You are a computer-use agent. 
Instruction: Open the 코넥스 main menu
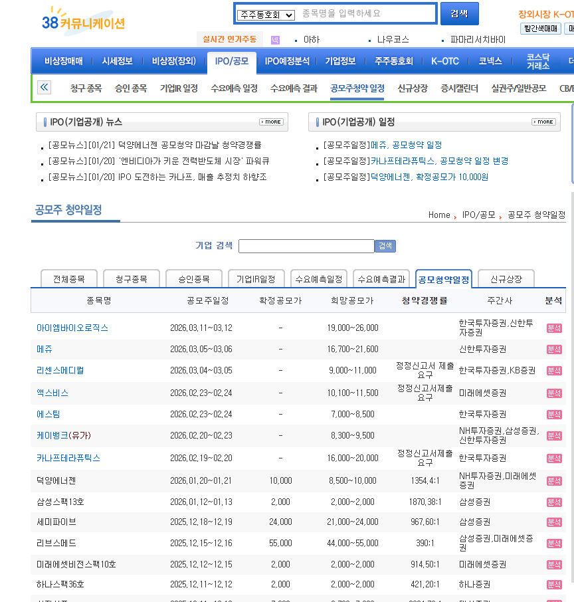tap(490, 61)
